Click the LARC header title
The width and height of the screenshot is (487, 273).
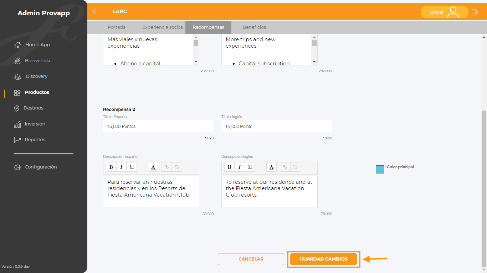pyautogui.click(x=120, y=11)
